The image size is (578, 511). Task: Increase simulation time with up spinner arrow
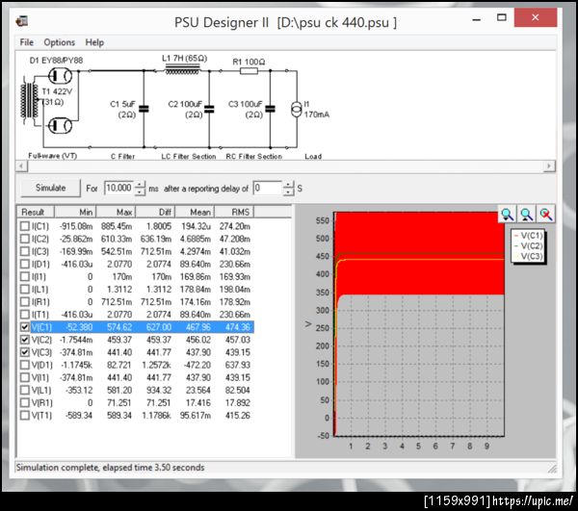(141, 184)
